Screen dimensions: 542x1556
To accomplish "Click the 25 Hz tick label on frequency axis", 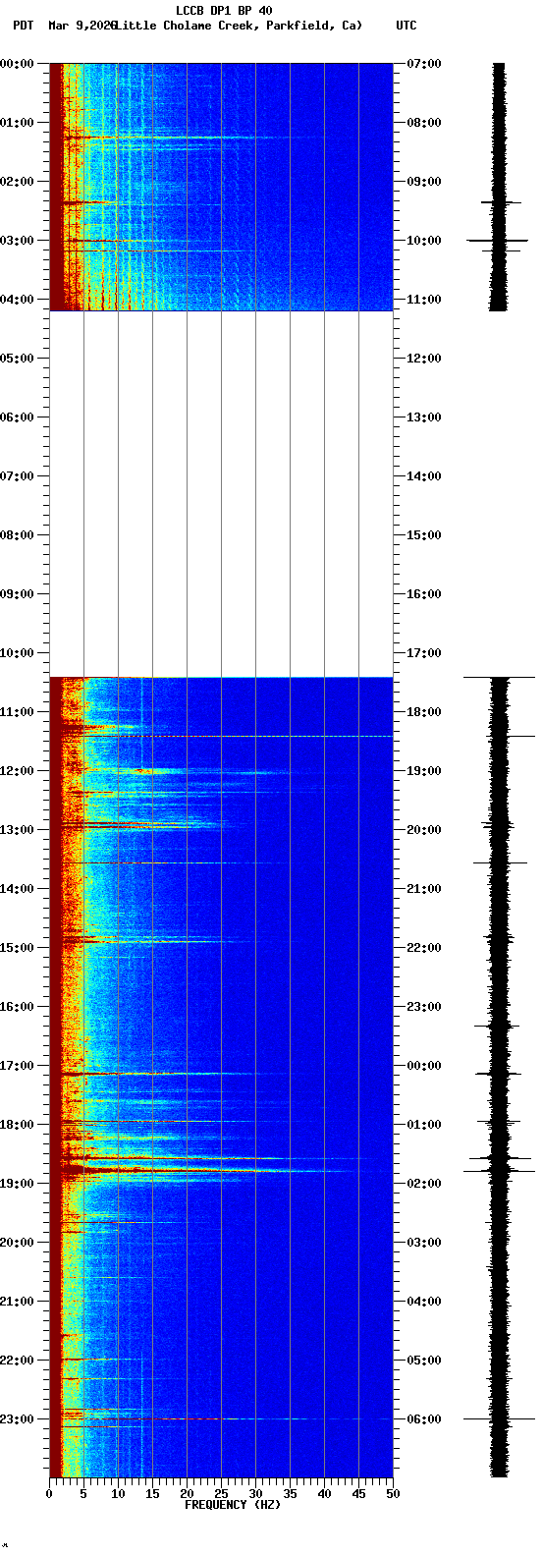I will (x=221, y=1494).
